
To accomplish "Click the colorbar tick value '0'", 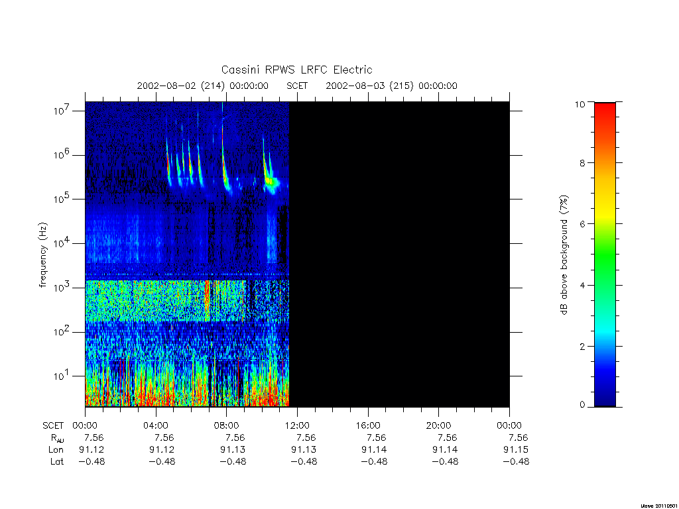I will point(582,405).
